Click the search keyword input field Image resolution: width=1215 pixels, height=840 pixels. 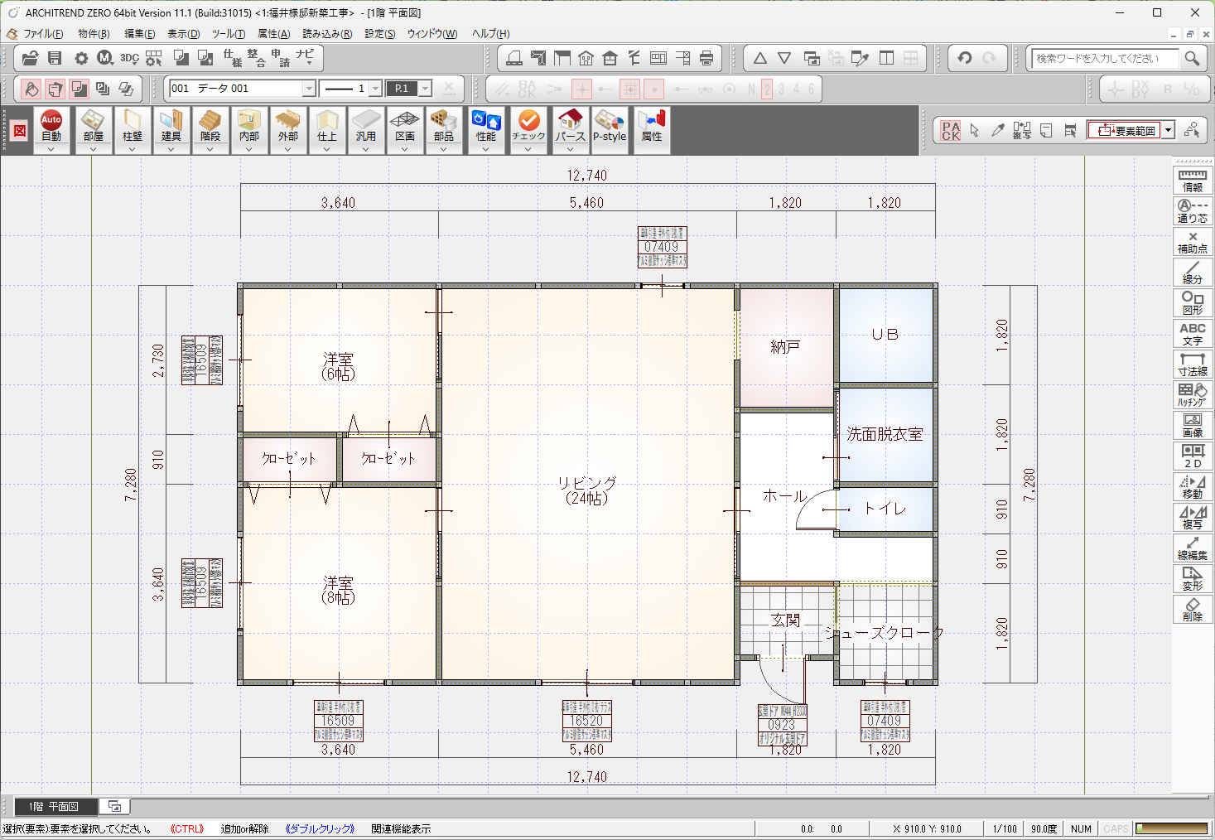click(1104, 58)
